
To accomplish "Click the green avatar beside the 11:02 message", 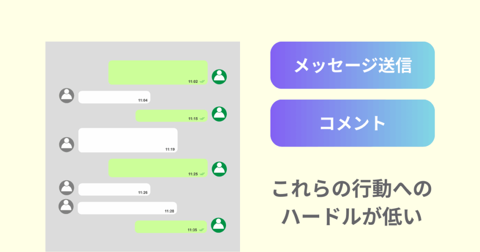I will pyautogui.click(x=219, y=76).
